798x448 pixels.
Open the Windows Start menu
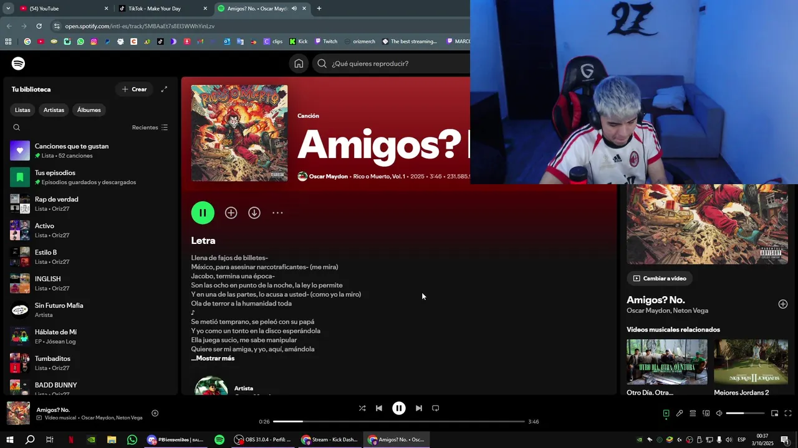9,440
